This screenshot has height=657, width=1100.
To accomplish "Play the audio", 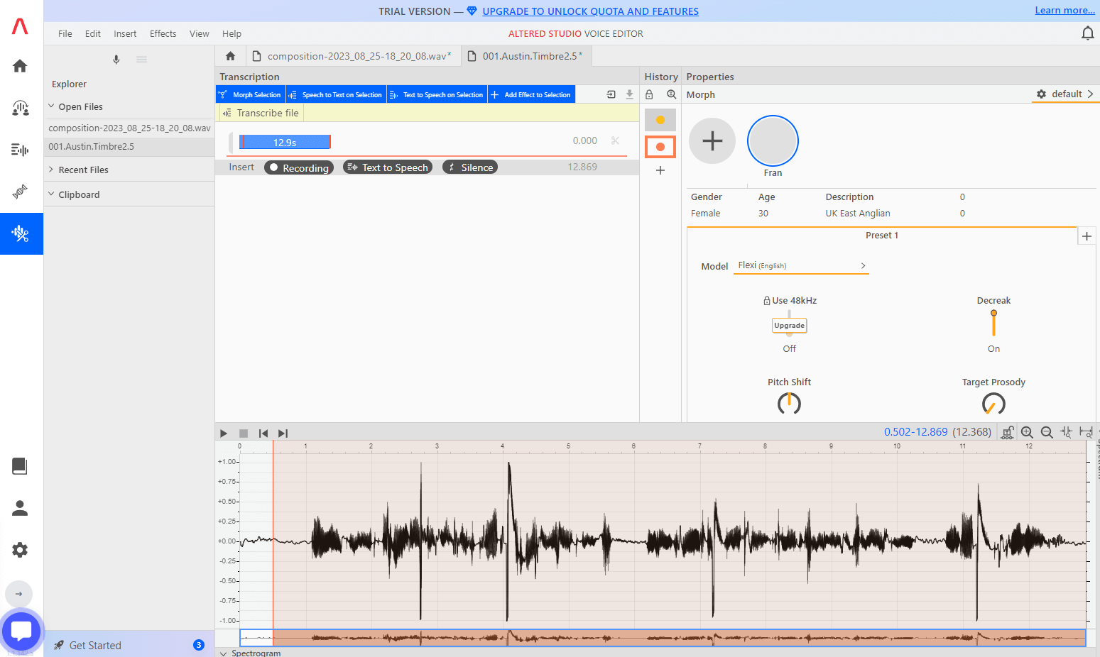I will coord(224,434).
